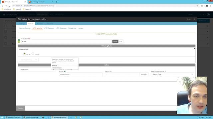Click the Dashboard nav item
This screenshot has height=119, width=213.
tap(31, 15)
